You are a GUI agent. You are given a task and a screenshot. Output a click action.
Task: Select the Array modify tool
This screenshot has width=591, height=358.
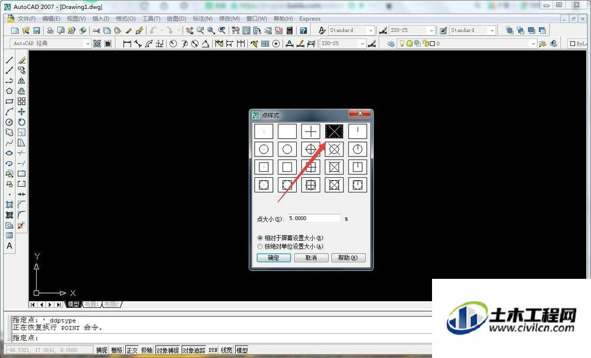(x=21, y=102)
